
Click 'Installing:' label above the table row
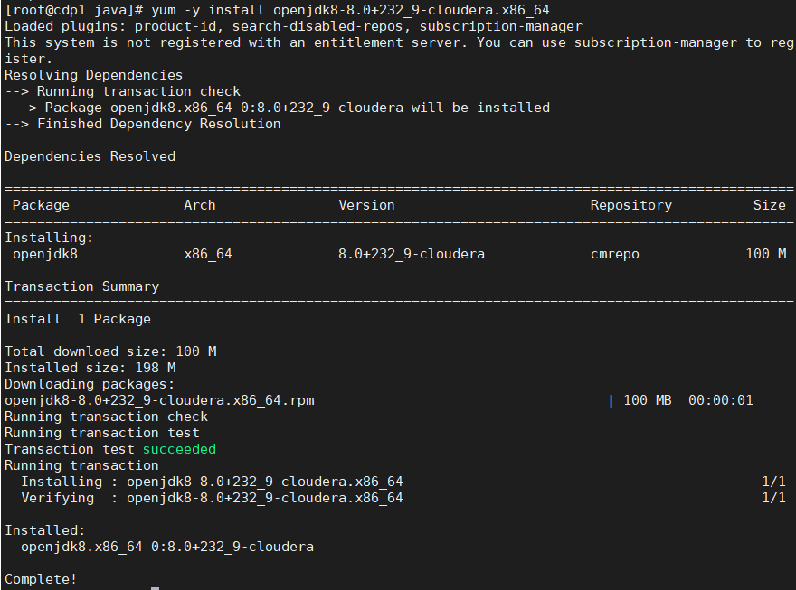(49, 238)
